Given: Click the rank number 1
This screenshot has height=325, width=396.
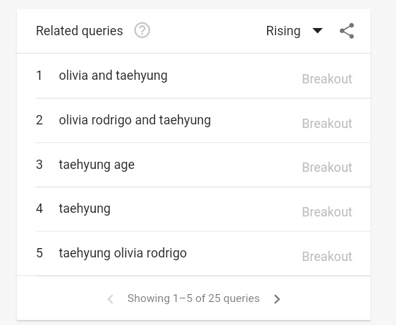Looking at the screenshot, I should [39, 75].
